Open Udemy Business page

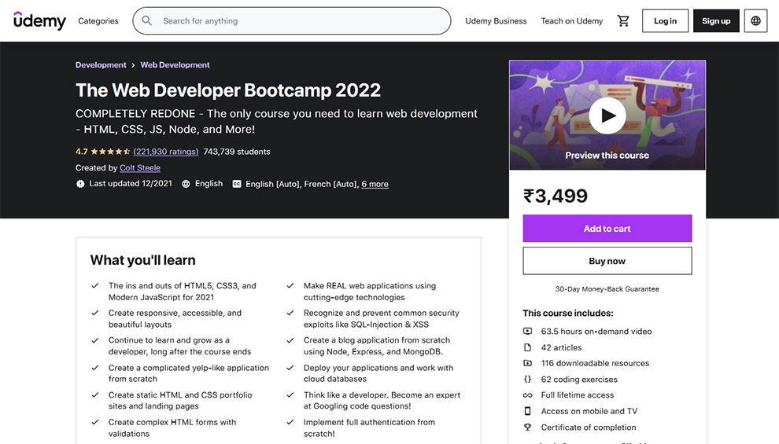(496, 21)
